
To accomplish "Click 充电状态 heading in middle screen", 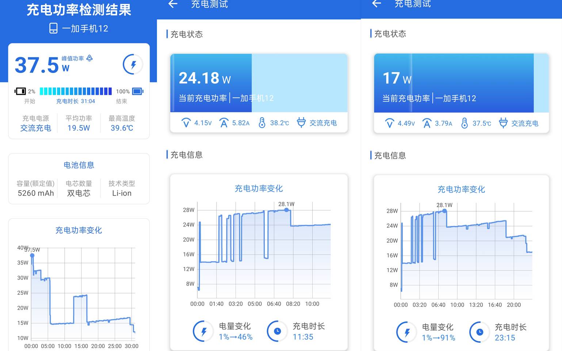I will (187, 34).
